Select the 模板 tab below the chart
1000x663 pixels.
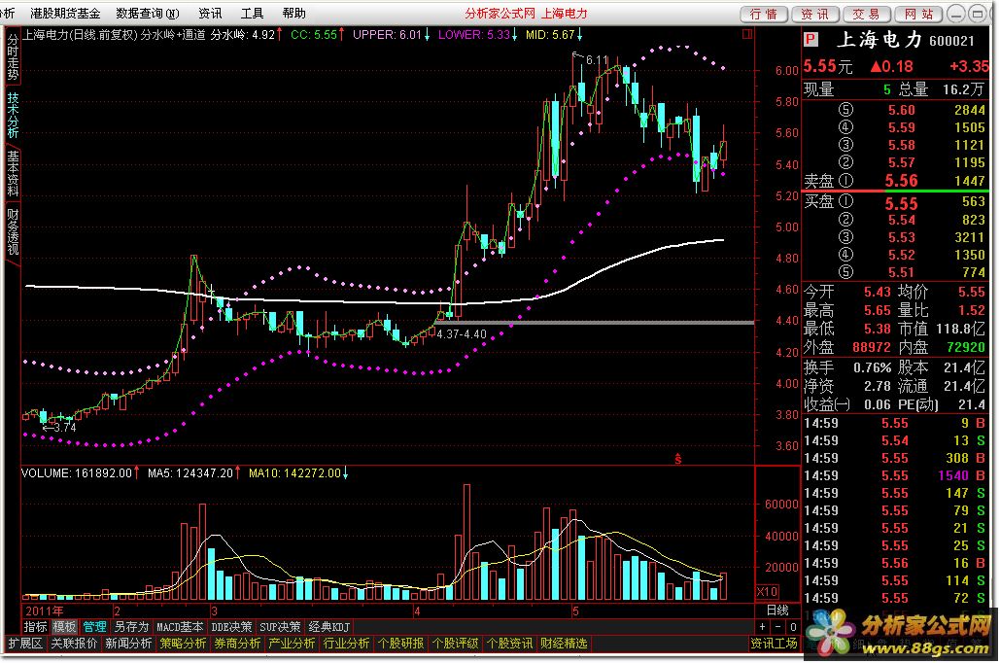click(x=64, y=627)
